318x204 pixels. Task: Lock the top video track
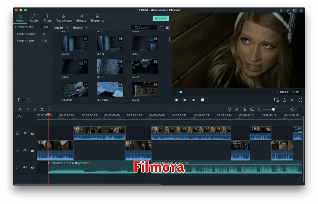[33, 133]
